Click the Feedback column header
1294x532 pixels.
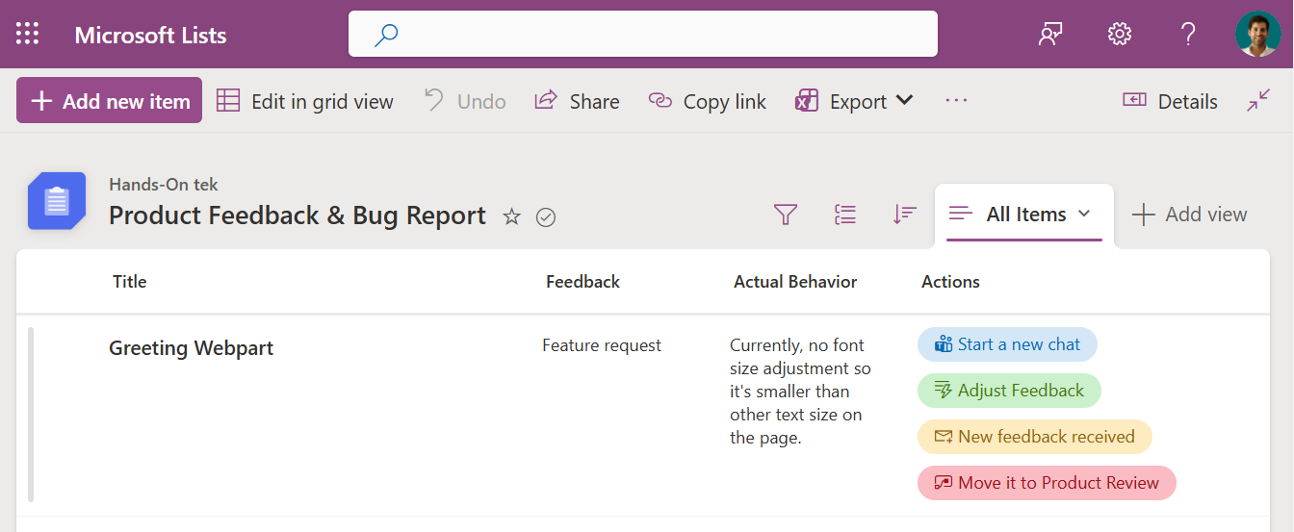coord(582,282)
